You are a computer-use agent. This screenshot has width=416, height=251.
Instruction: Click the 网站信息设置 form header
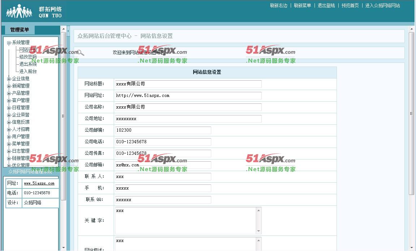click(x=207, y=72)
